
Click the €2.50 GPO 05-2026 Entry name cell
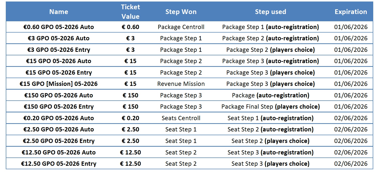pyautogui.click(x=58, y=141)
